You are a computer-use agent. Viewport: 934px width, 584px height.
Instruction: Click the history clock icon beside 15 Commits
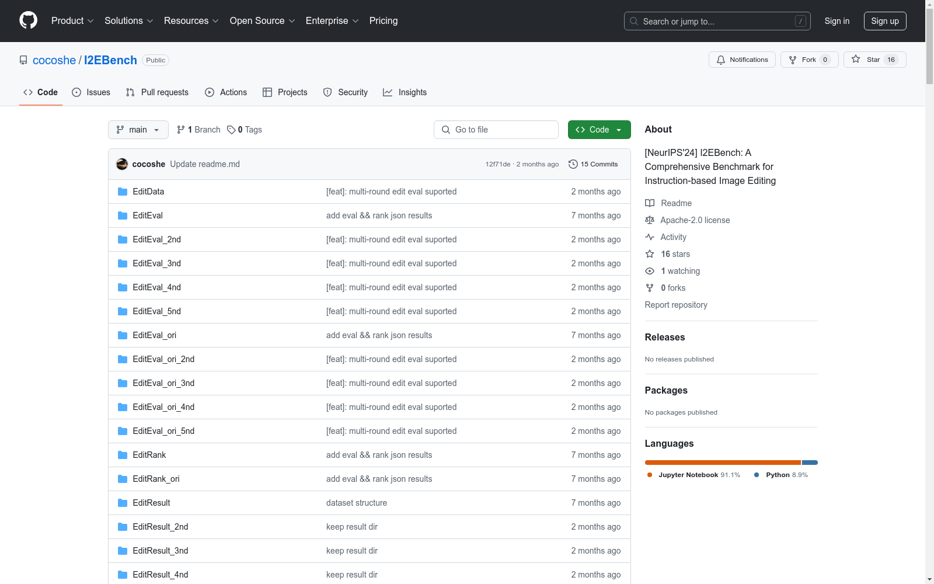point(573,164)
